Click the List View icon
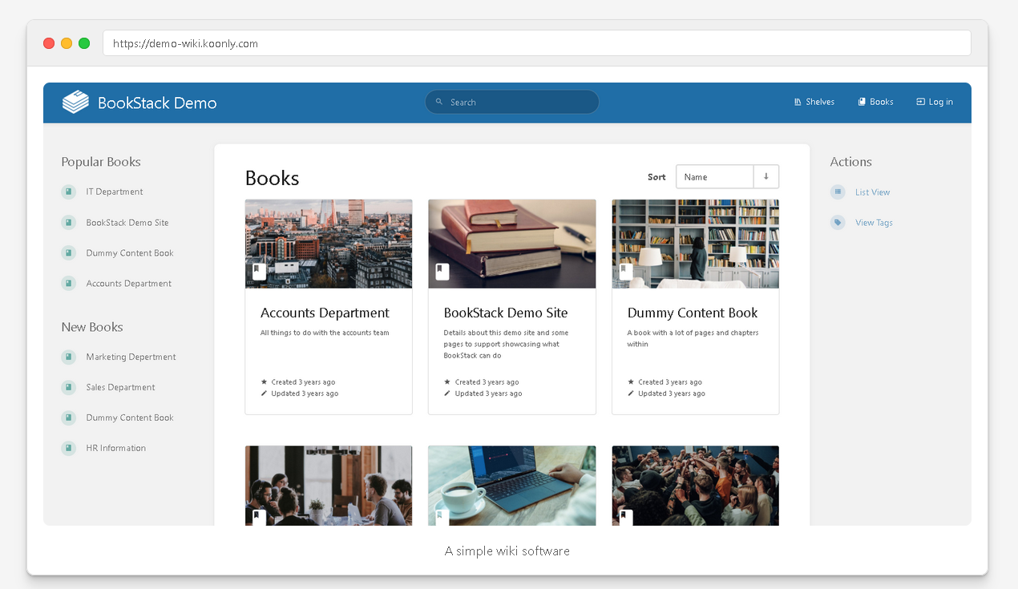 838,192
